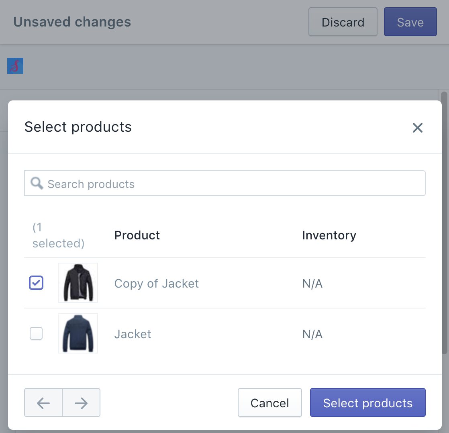Click the Unsaved changes heading
The image size is (449, 433).
[72, 22]
